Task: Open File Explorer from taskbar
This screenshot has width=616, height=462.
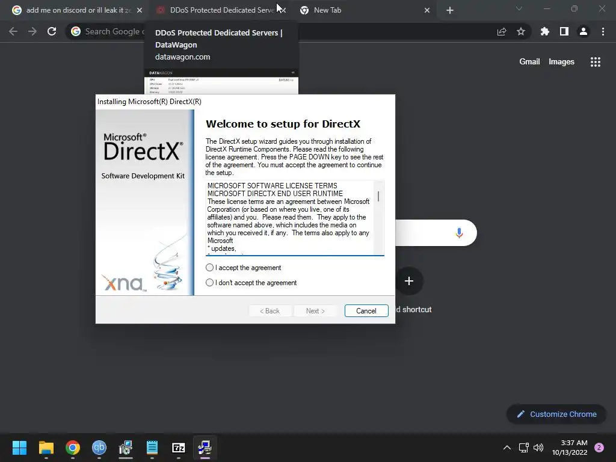Action: coord(46,448)
